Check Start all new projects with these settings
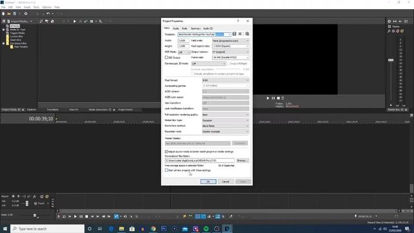Viewport: 414px width, 233px height. [x=166, y=170]
